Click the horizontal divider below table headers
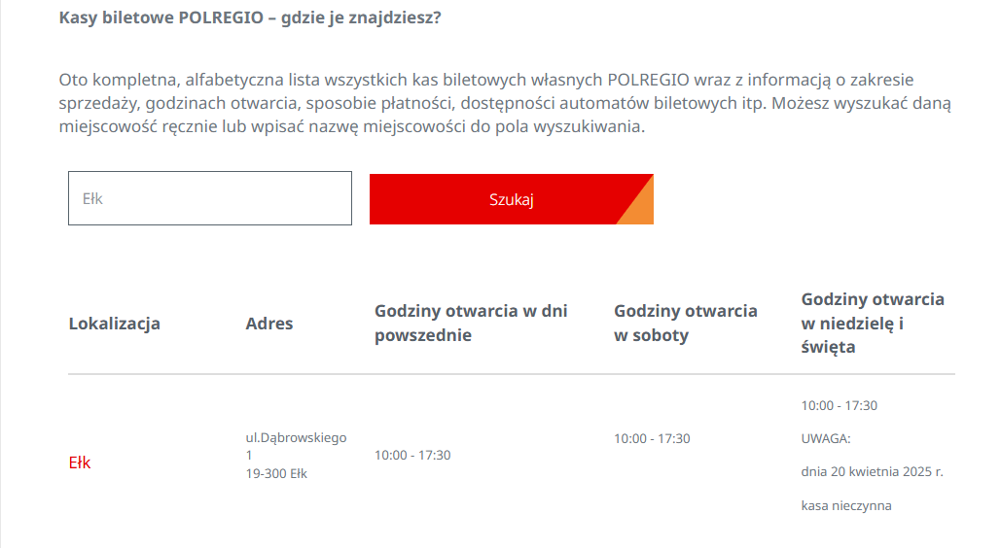 (x=511, y=374)
